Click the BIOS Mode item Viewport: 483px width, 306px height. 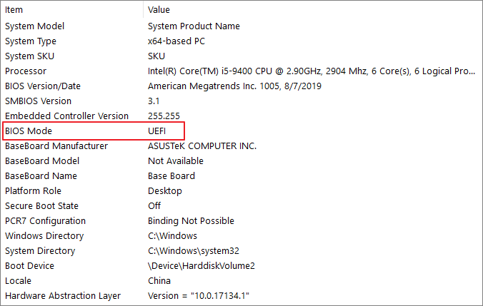click(x=29, y=131)
